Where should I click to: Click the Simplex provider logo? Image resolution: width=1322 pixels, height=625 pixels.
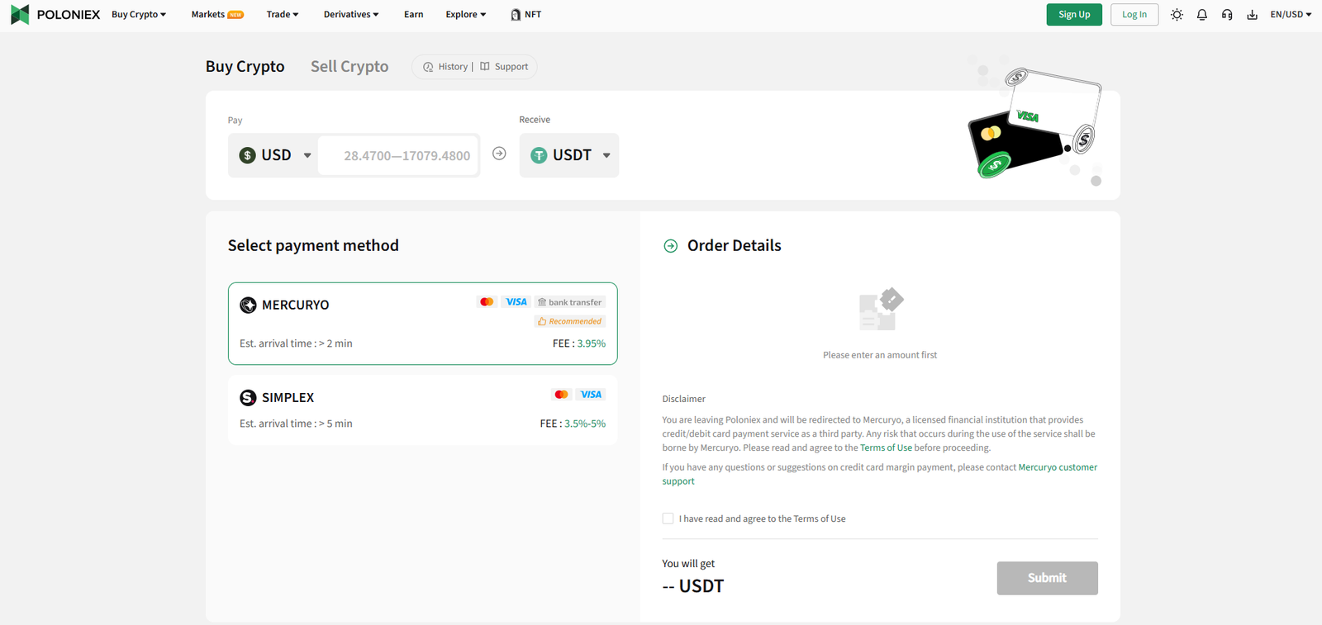coord(248,397)
